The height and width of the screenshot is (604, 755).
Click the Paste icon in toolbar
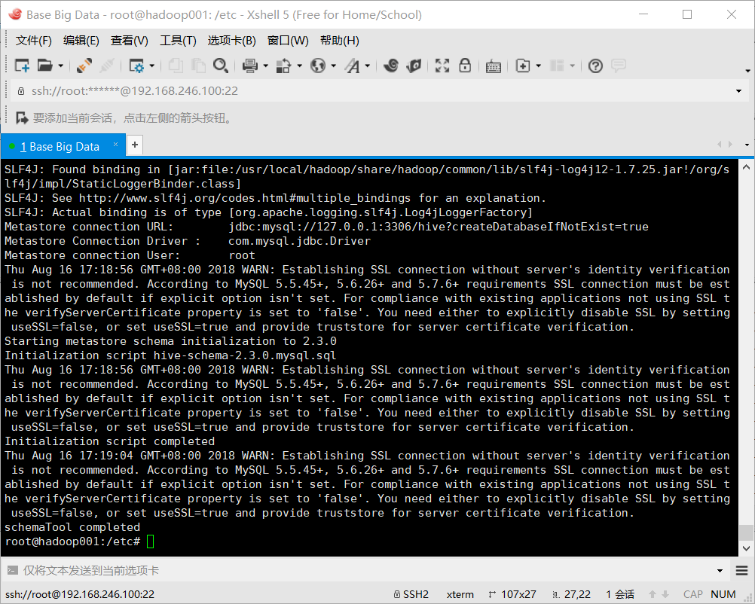tap(198, 66)
